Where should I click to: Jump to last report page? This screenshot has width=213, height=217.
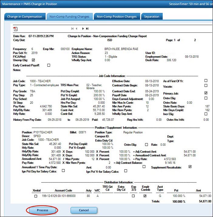coord(87,29)
